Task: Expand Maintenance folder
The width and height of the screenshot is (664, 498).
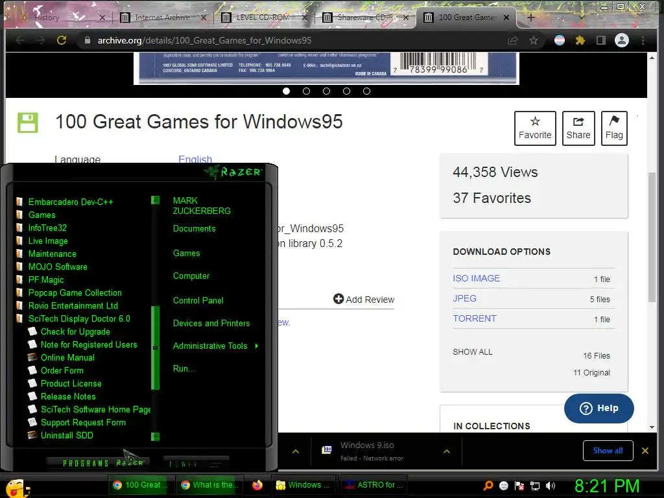Action: click(52, 254)
